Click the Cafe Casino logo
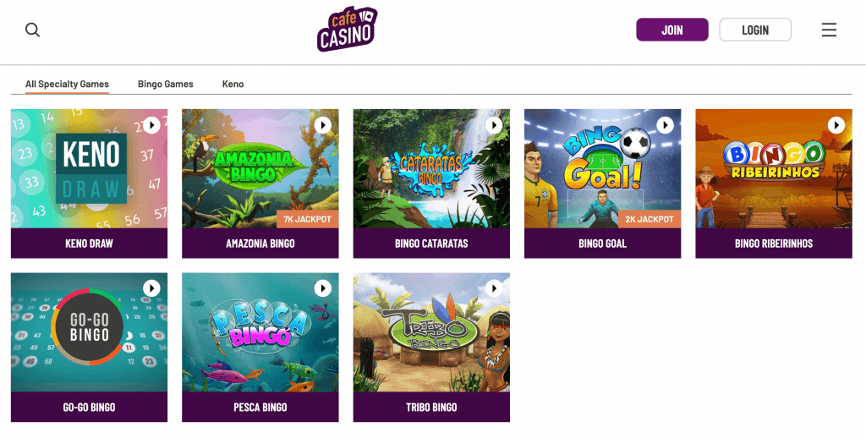 coord(347,30)
